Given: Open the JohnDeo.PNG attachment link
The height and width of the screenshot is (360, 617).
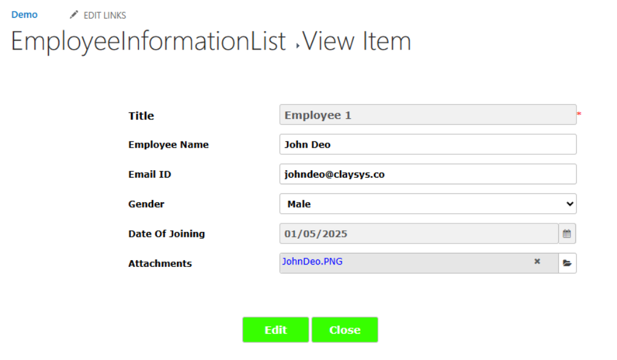Looking at the screenshot, I should pos(312,261).
